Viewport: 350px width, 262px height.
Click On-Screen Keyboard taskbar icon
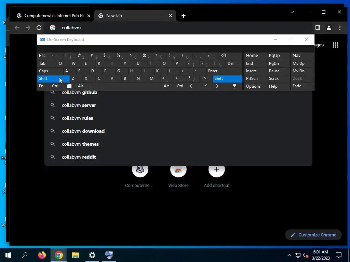pos(109,255)
